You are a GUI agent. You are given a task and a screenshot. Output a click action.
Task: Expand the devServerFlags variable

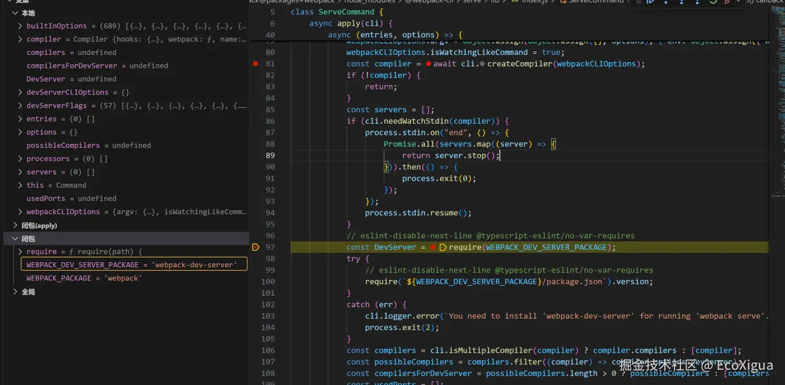20,106
